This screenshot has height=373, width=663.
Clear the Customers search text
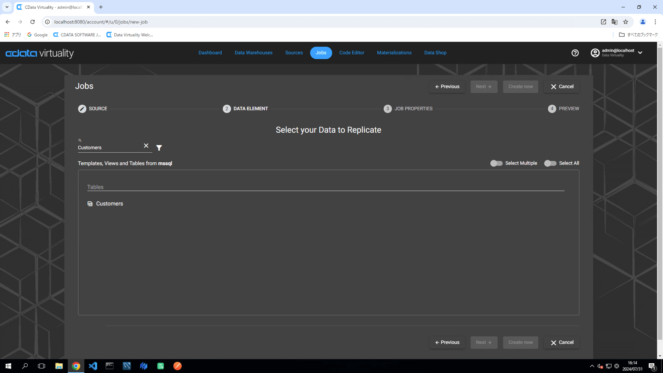click(x=146, y=146)
